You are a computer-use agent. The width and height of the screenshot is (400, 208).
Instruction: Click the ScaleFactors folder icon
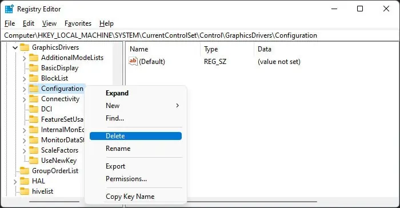point(34,150)
